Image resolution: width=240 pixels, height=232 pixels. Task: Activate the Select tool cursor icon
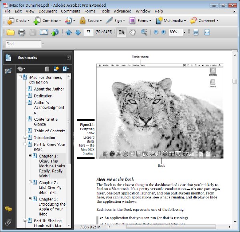pyautogui.click(x=122, y=32)
